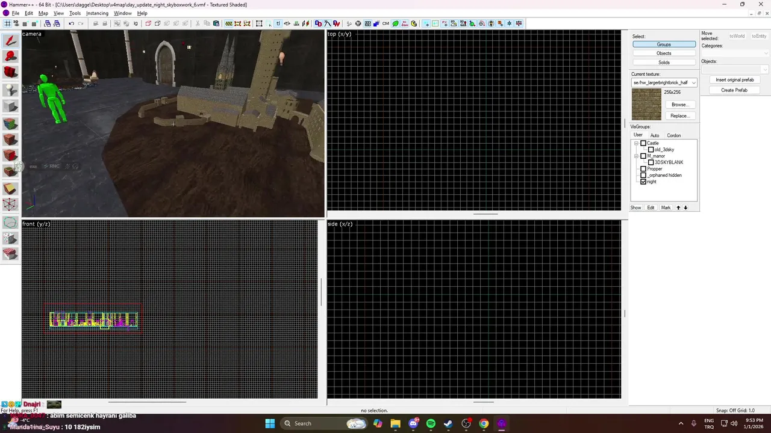
Task: Collapse the M_manor visgroup tree node
Action: (x=636, y=156)
